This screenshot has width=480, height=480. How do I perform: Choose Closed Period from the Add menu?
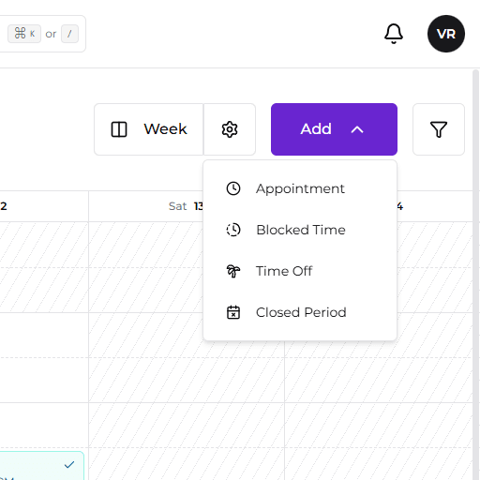click(300, 312)
